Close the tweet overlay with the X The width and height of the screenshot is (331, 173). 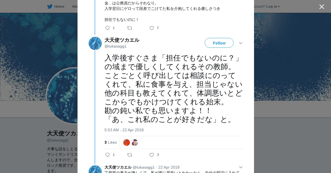[322, 7]
